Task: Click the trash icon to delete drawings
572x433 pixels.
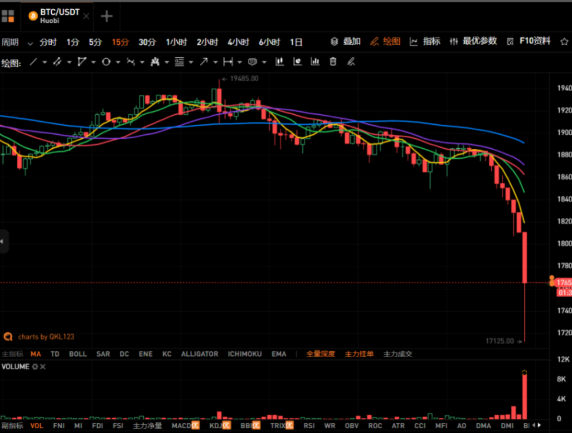Action: (x=333, y=62)
